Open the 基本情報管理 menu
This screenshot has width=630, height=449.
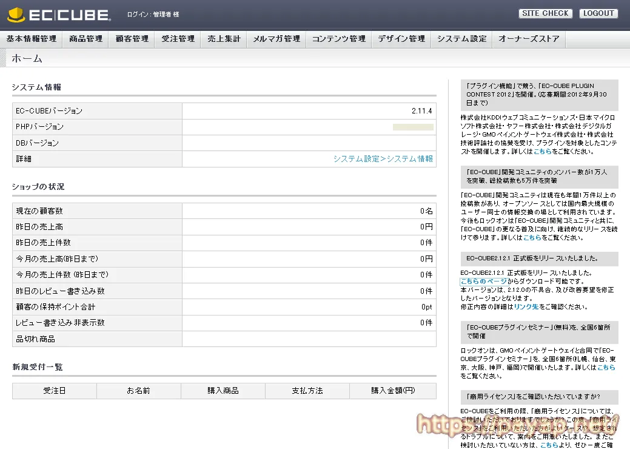32,39
